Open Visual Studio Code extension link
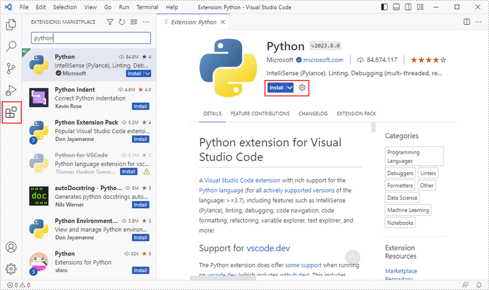Screen dimensions: 489x290 [242, 181]
